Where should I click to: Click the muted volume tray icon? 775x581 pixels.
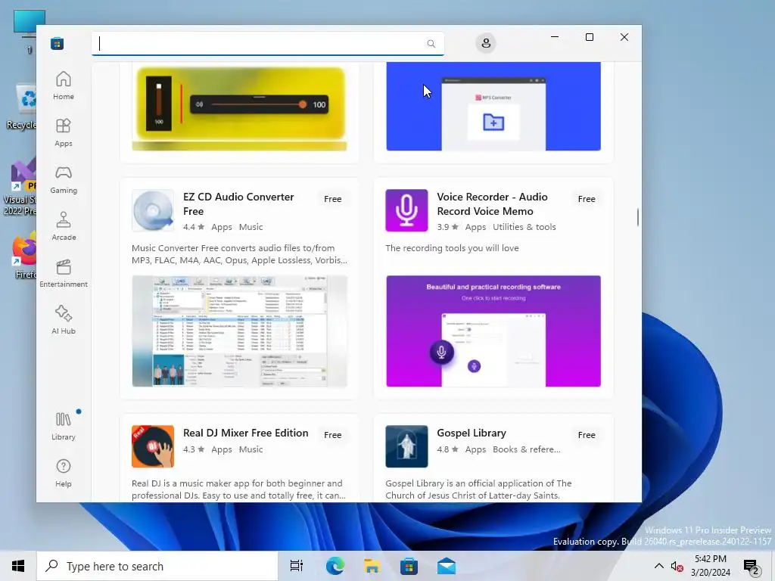tap(677, 566)
